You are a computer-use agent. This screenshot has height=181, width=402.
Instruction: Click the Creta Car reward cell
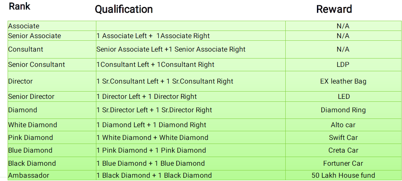tap(343, 150)
